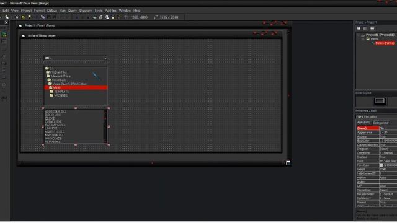This screenshot has height=223, width=397.
Task: Open the Window menu
Action: pos(125,11)
